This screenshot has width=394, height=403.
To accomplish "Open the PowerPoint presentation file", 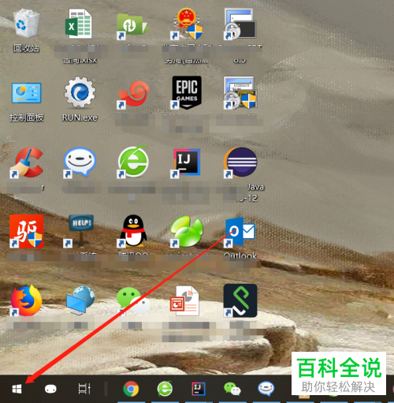I will pos(184,300).
